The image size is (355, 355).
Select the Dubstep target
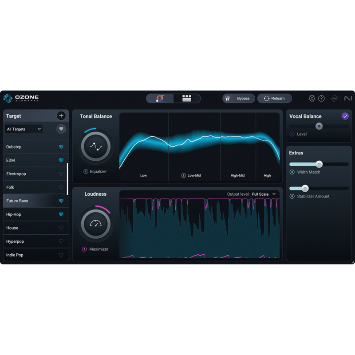click(36, 147)
